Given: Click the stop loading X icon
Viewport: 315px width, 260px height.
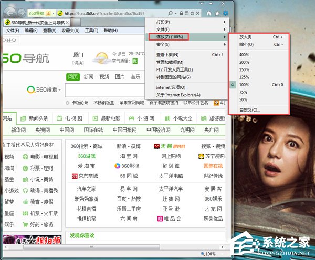Looking at the screenshot, I should click(198, 13).
